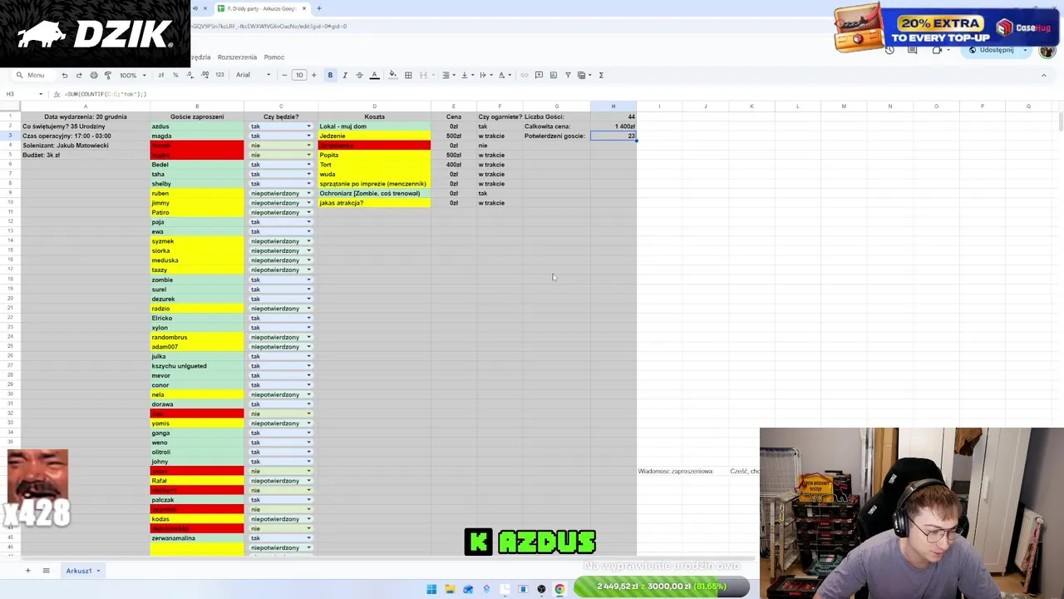
Task: Open the functions sigma menu
Action: coord(601,75)
